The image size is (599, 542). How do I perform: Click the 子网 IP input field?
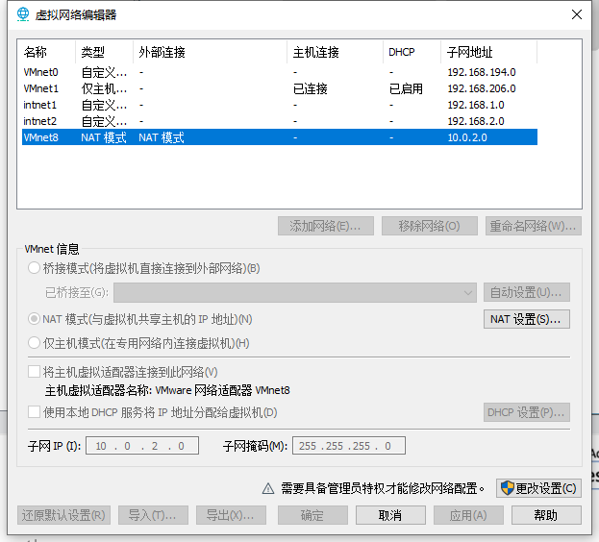[x=142, y=446]
